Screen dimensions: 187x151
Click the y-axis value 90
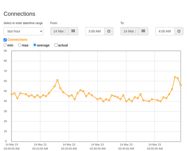5,51
